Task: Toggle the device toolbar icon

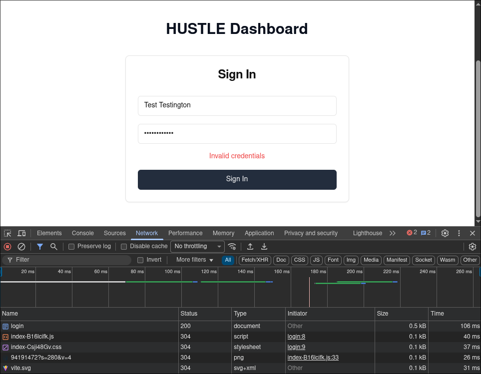Action: pyautogui.click(x=21, y=233)
